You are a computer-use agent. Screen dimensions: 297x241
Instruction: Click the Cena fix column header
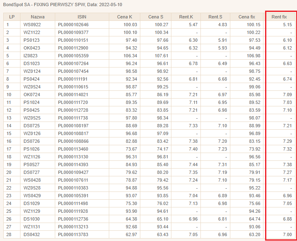coord(247,17)
